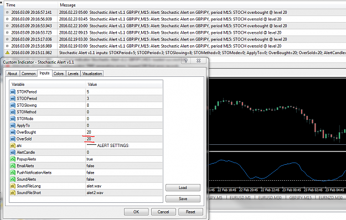This screenshot has width=346, height=220.
Task: Select the log row timestamped 20:16:53.725
Action: coord(175,33)
